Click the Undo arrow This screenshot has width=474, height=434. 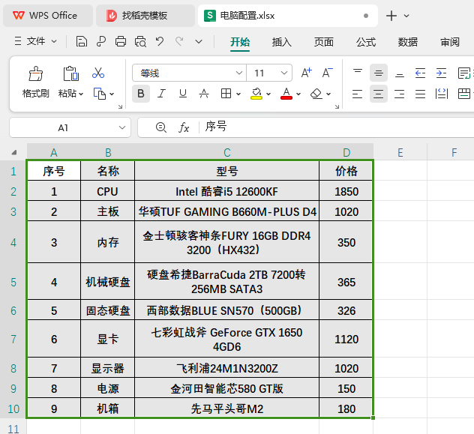(160, 41)
